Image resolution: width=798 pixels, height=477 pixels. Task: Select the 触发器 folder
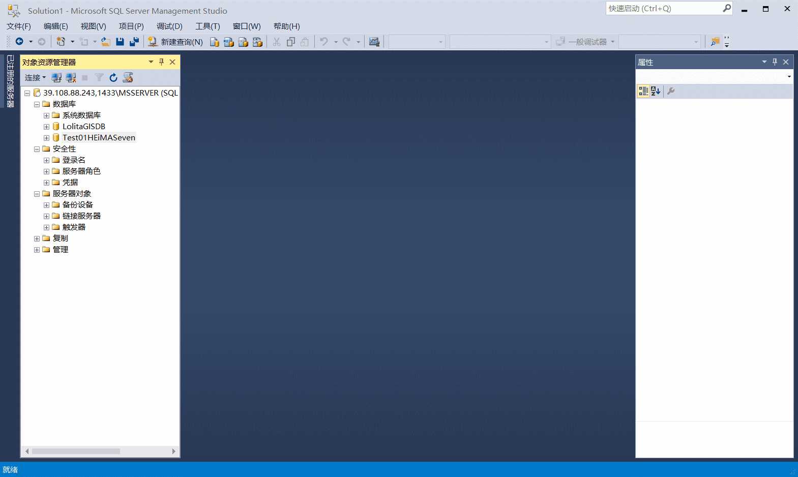click(74, 227)
